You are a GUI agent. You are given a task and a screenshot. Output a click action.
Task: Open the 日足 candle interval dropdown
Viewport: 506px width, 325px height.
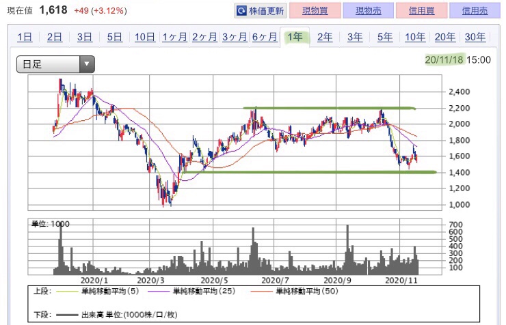tap(55, 64)
